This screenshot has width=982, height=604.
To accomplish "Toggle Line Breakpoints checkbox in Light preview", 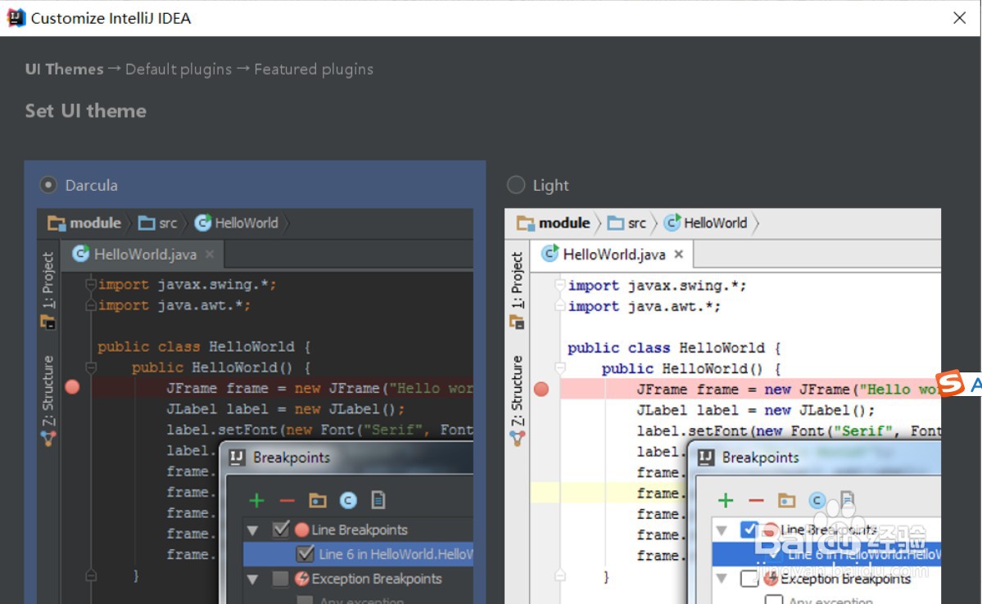I will 749,530.
